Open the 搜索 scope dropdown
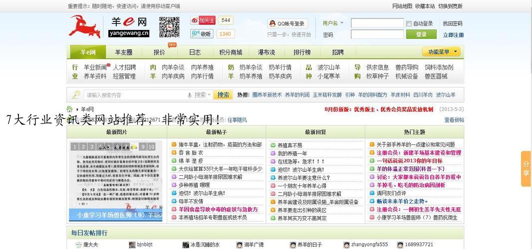Viewport: 532px width, 249px height. 203,95
